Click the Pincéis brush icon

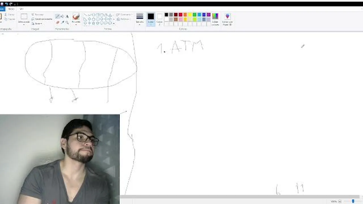(x=76, y=16)
